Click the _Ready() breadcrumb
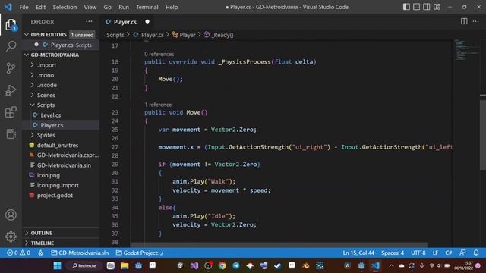This screenshot has height=273, width=486. [222, 35]
